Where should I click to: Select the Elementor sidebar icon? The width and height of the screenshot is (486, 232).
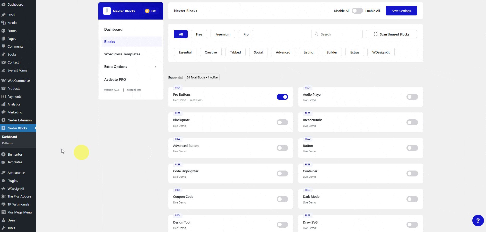click(x=4, y=154)
